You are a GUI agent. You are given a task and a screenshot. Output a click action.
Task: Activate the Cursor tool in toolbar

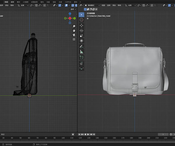coord(81,20)
